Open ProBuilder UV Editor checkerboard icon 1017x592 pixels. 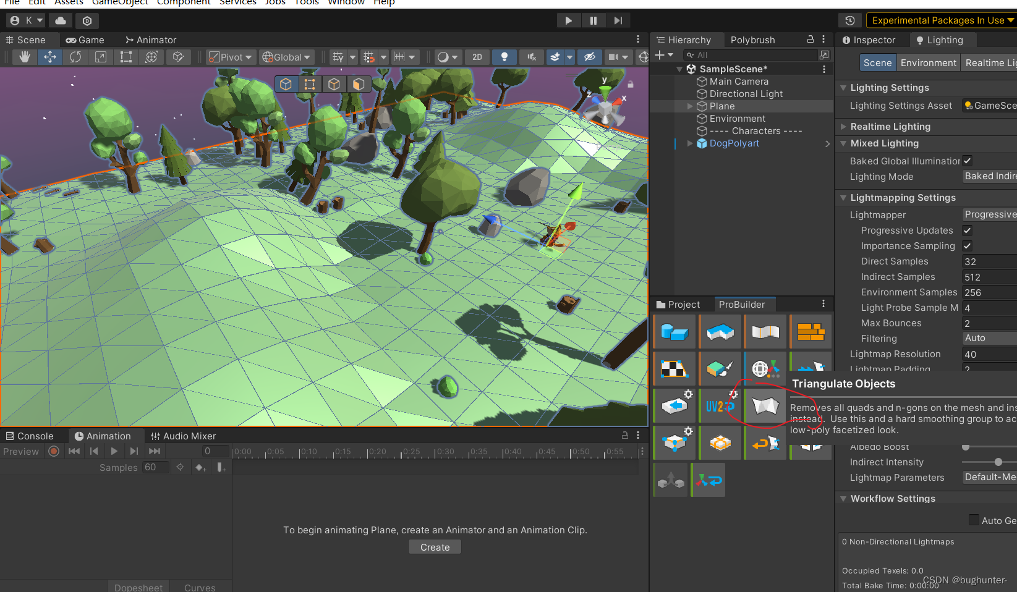(674, 369)
